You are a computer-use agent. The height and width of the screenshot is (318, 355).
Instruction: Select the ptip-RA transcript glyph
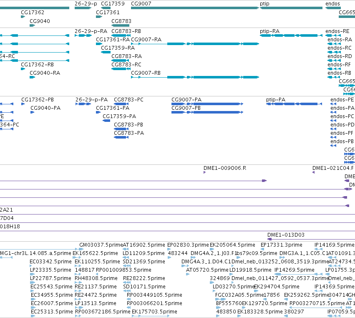click(x=291, y=35)
